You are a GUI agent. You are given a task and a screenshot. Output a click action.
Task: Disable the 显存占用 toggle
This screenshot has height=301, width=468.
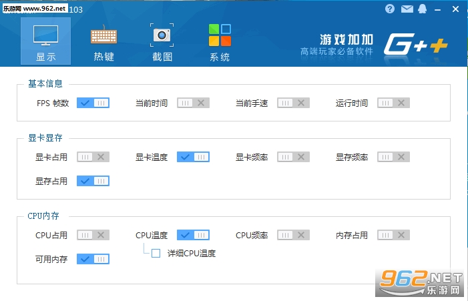(x=93, y=181)
